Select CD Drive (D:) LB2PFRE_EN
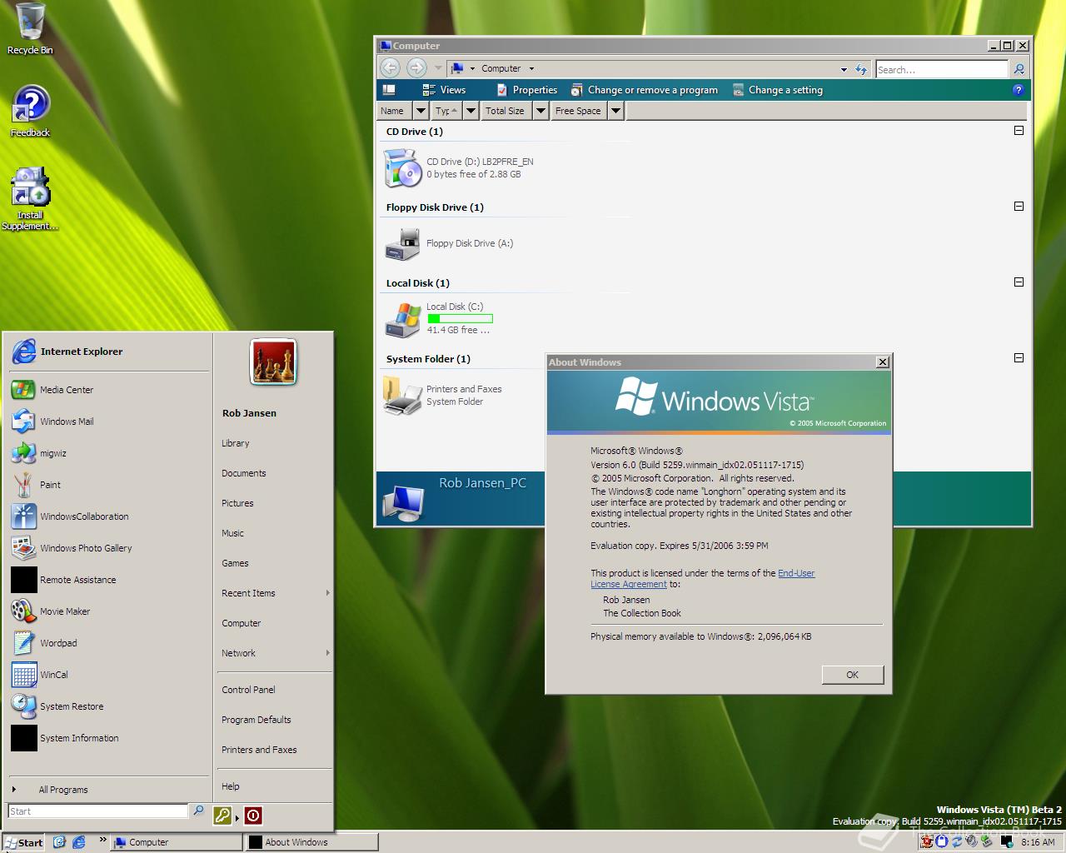Image resolution: width=1066 pixels, height=853 pixels. (459, 167)
